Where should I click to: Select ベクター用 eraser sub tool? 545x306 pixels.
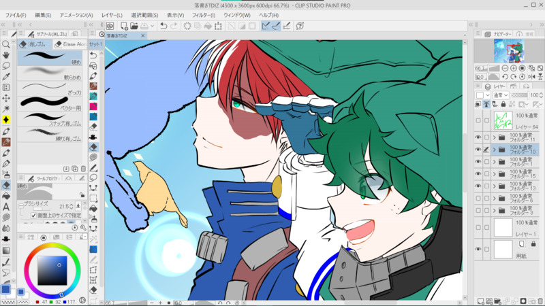coord(50,104)
